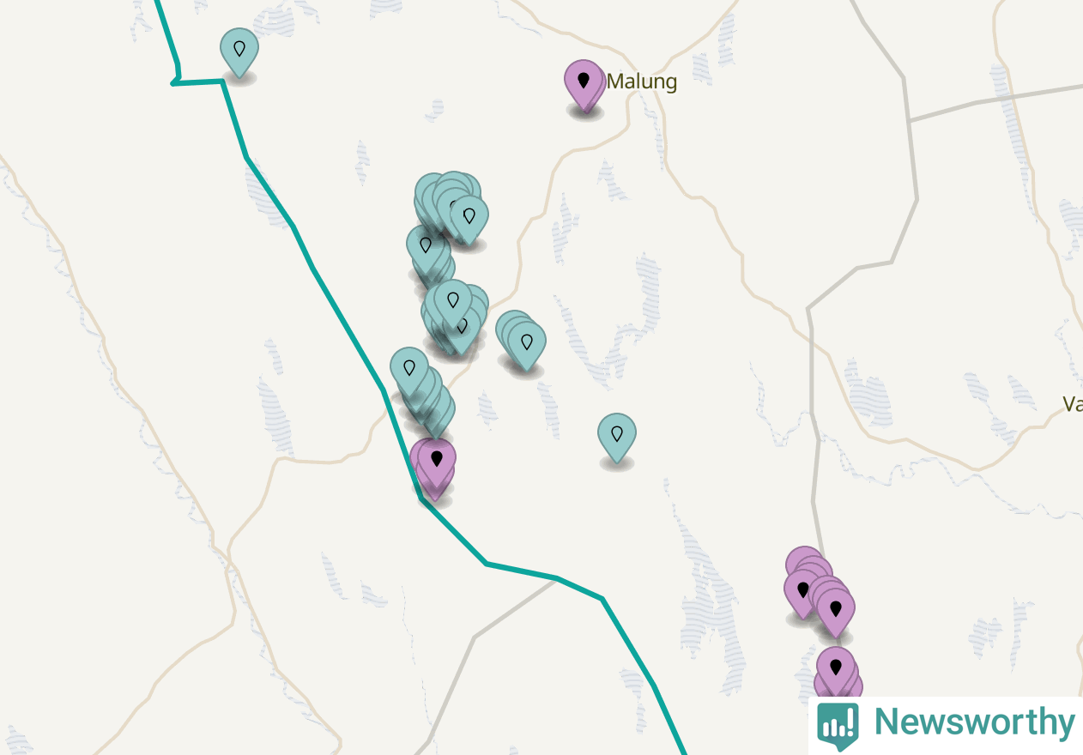Click the purple marker next to Malung

coord(584,85)
